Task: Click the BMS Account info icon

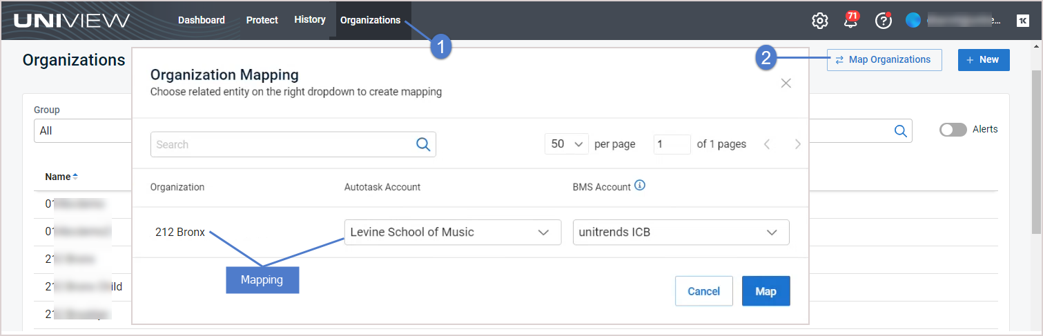Action: click(639, 186)
